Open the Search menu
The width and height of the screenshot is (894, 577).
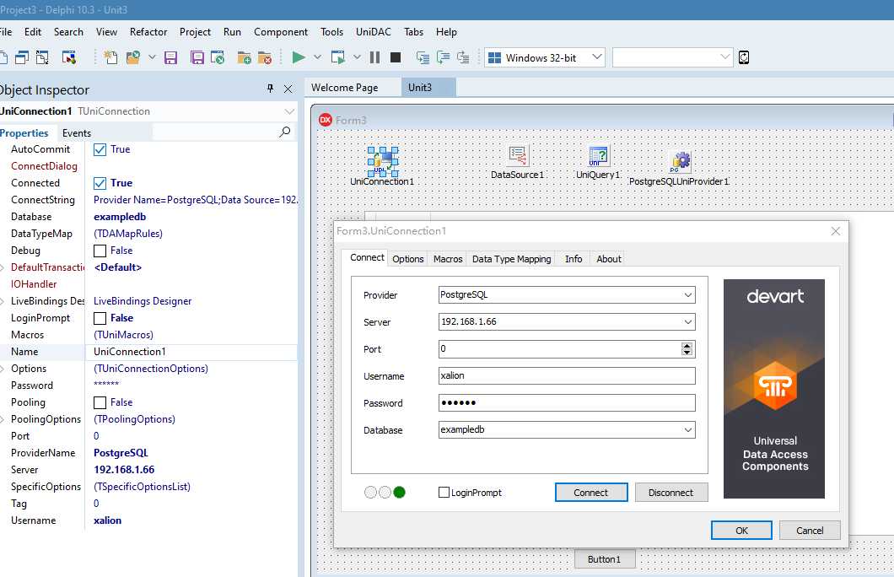click(x=68, y=32)
